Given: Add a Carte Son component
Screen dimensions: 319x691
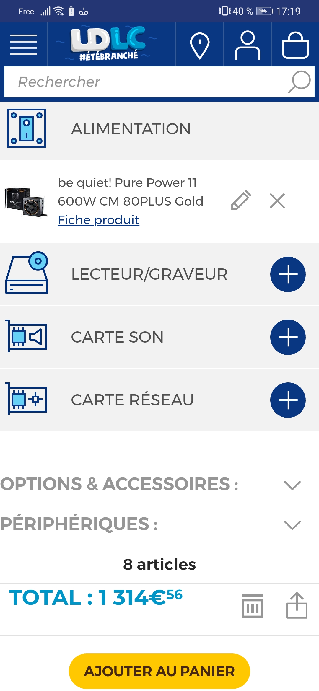Looking at the screenshot, I should (288, 337).
